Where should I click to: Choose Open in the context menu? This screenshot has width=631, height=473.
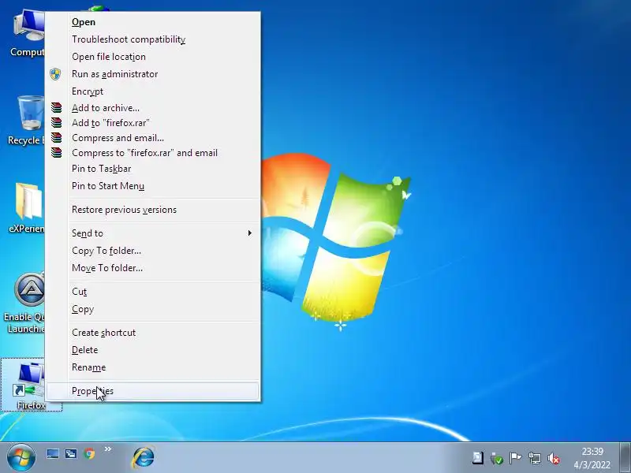click(x=153, y=22)
